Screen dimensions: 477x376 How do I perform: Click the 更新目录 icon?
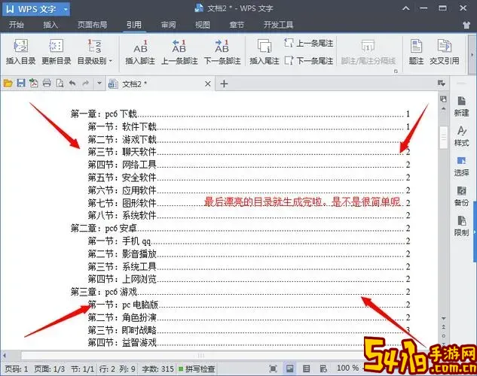click(x=57, y=46)
